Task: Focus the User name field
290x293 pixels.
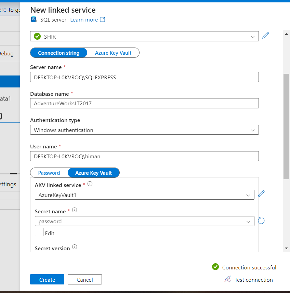Action: tap(144, 156)
